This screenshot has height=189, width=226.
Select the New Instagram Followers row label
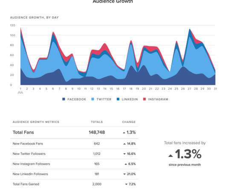(x=31, y=164)
